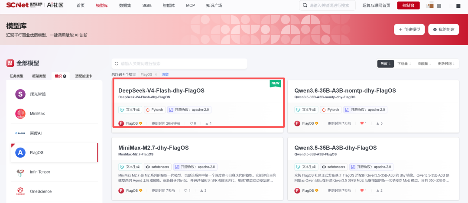Click the Pytorch tag on the DeepSeek-V4-Flash card

point(155,110)
